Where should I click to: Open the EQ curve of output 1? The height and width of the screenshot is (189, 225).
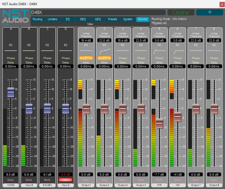pyautogui.click(x=86, y=51)
